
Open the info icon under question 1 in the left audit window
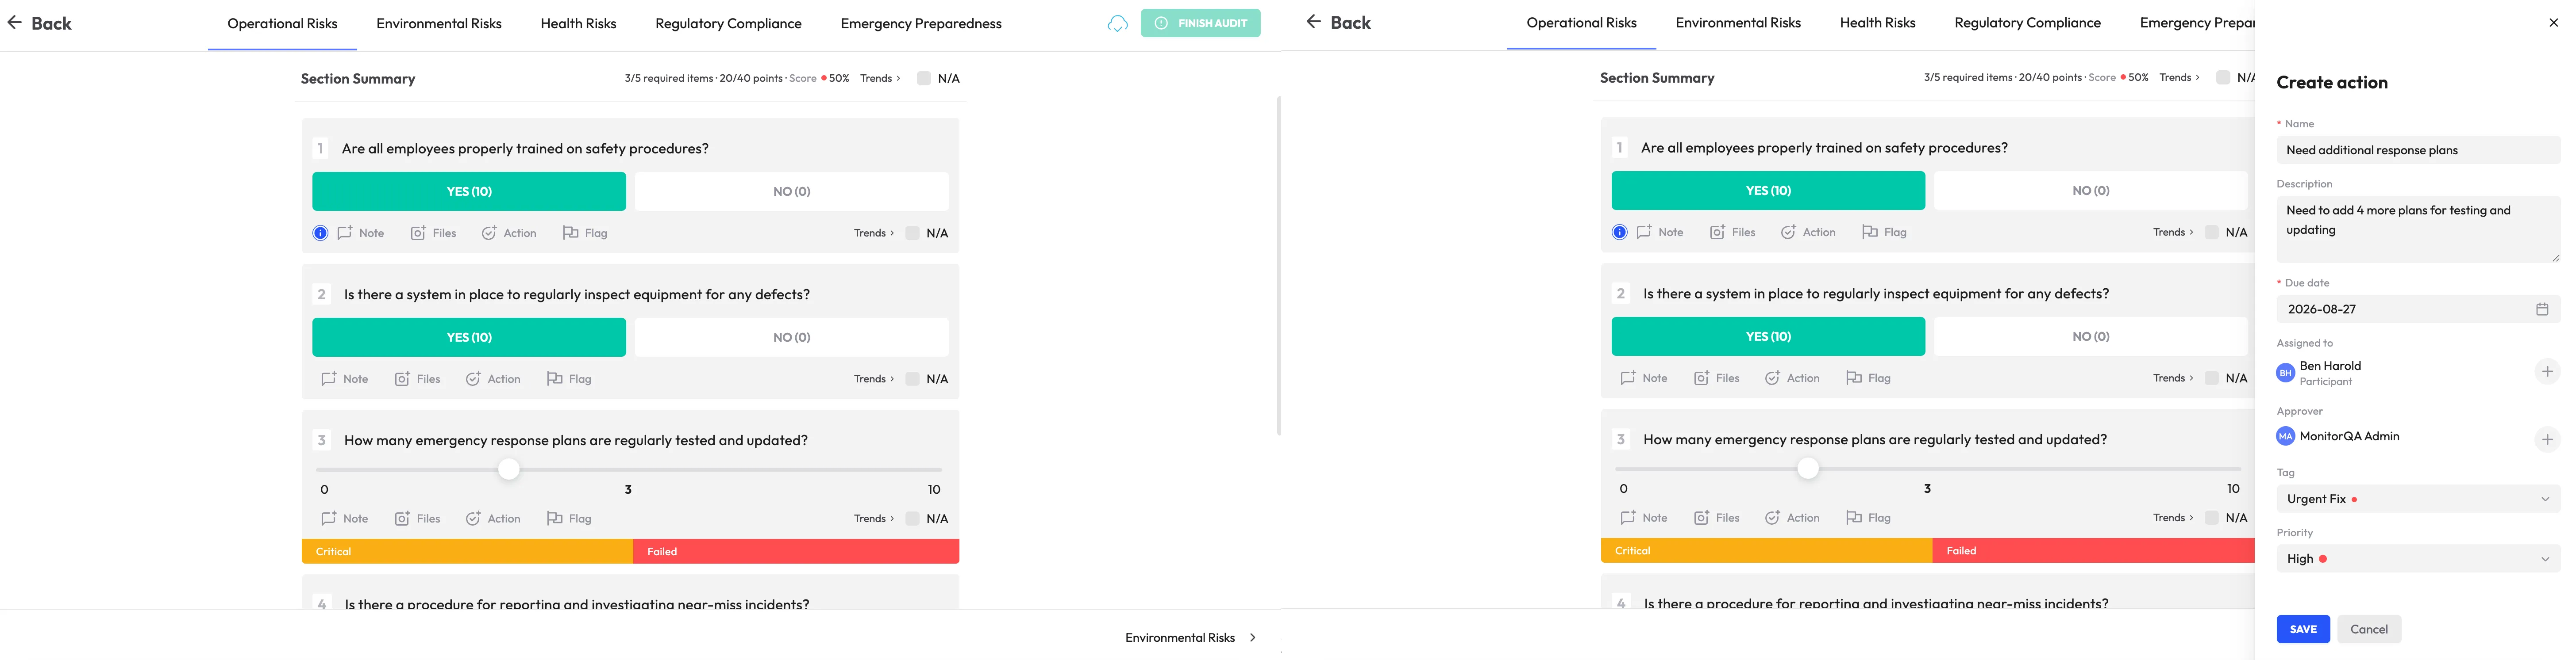click(x=320, y=233)
